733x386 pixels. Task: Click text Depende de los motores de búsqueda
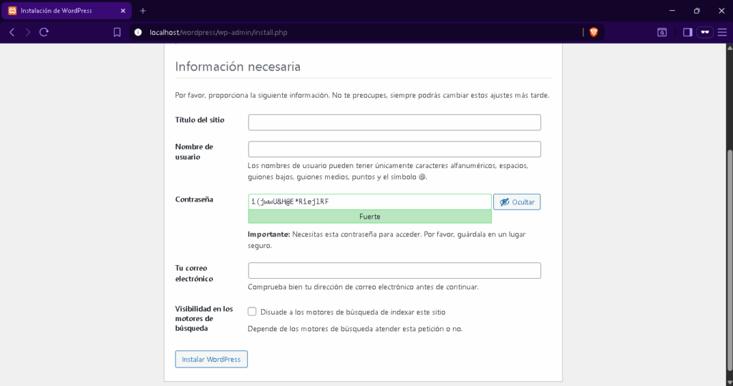pos(355,329)
